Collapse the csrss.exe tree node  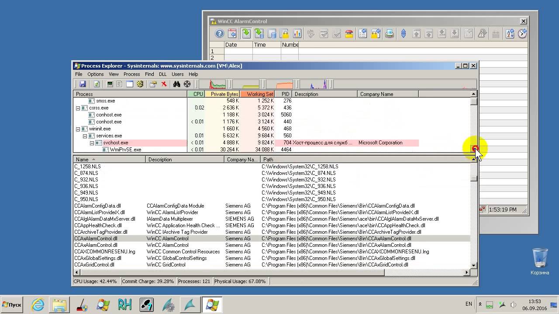click(x=78, y=108)
